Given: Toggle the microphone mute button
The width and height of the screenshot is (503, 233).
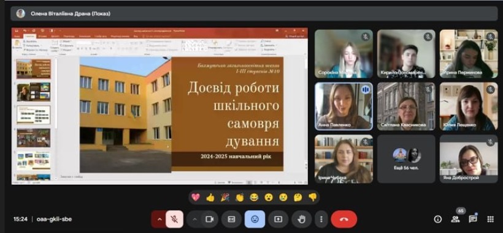Looking at the screenshot, I should (x=174, y=219).
